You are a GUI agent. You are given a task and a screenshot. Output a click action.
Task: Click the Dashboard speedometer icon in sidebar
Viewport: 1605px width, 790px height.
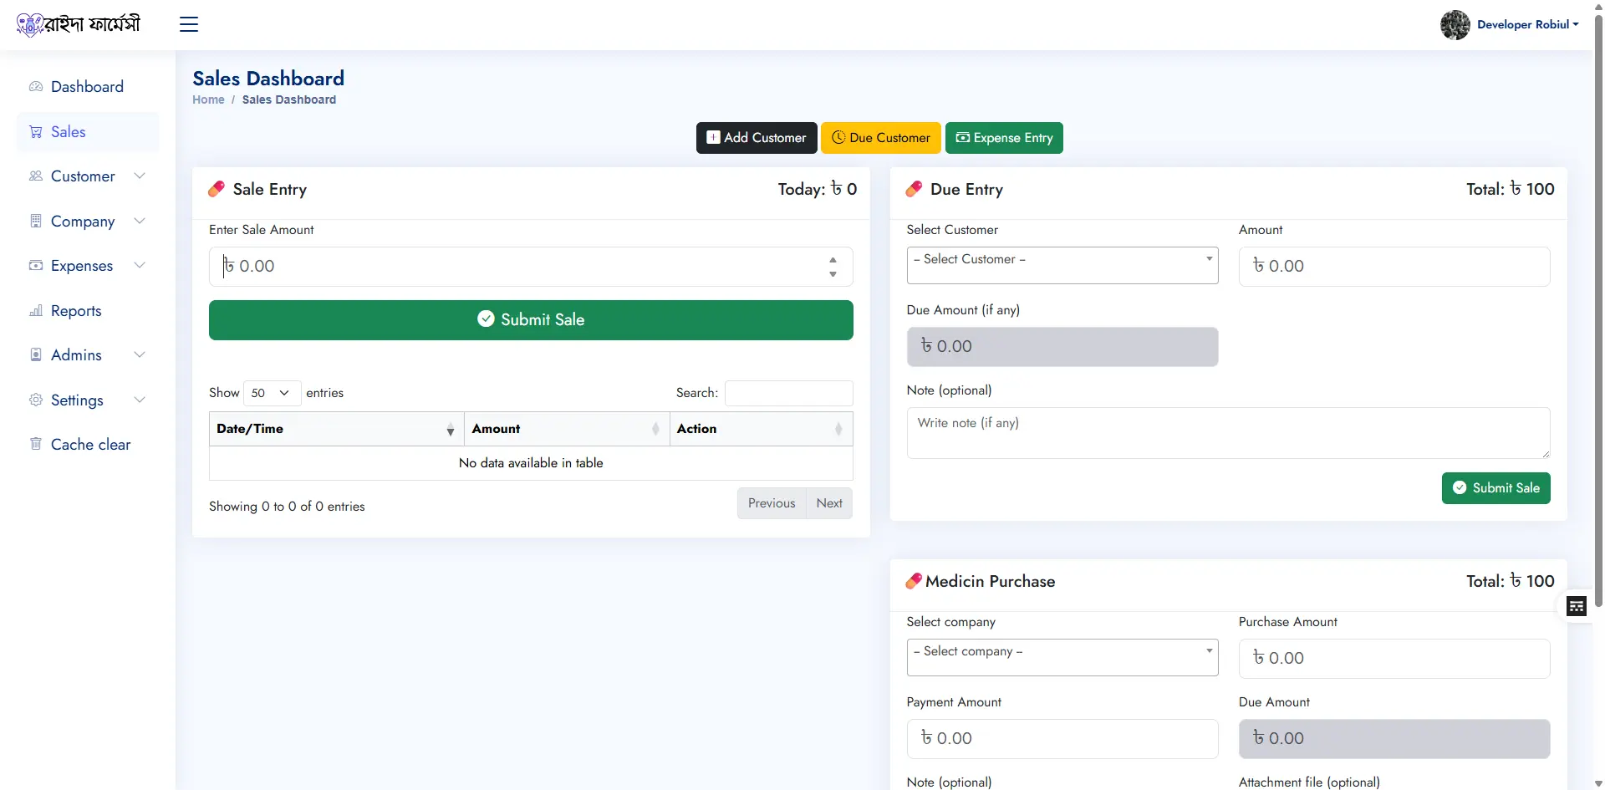(36, 87)
